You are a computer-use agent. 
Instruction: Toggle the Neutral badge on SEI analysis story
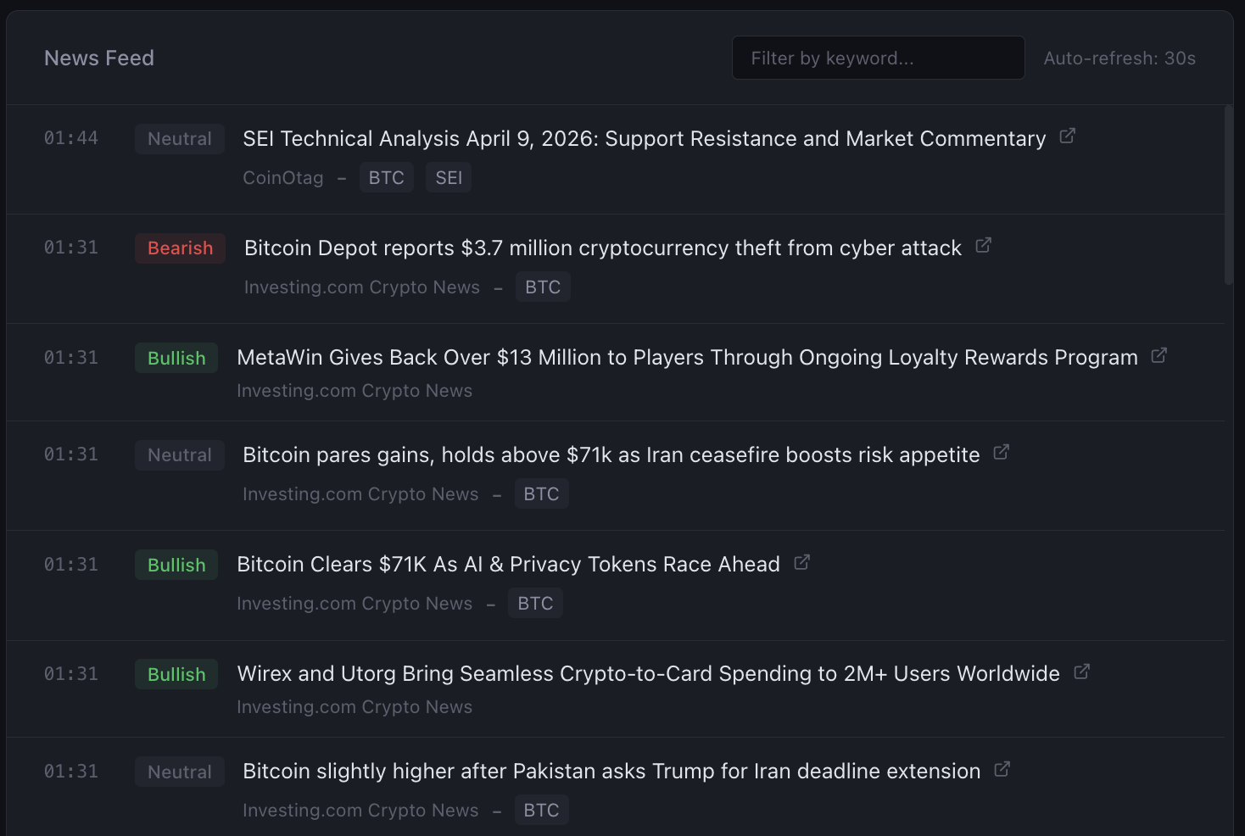[x=179, y=138]
